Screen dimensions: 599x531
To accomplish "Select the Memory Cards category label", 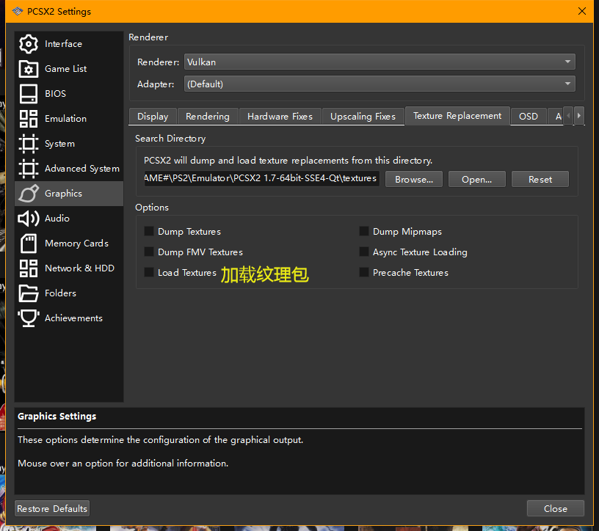I will tap(77, 243).
